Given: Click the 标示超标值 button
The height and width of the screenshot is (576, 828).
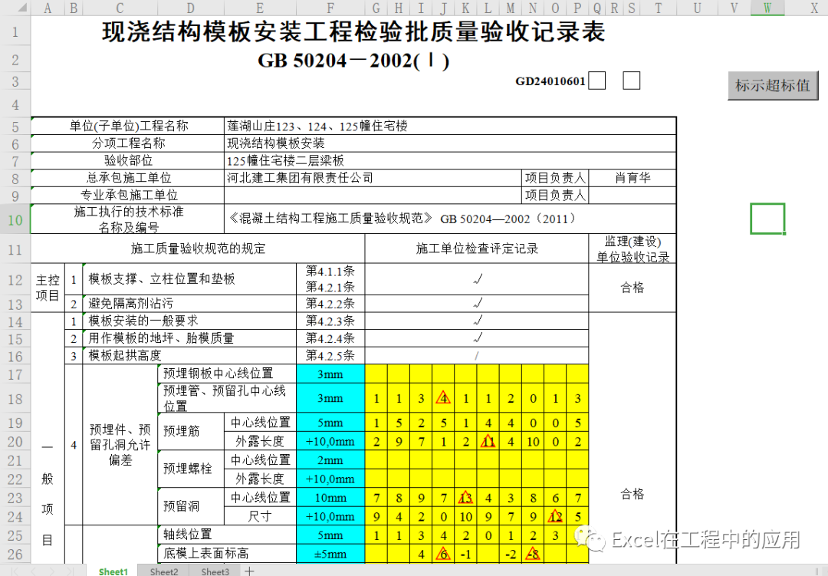Looking at the screenshot, I should (x=773, y=85).
